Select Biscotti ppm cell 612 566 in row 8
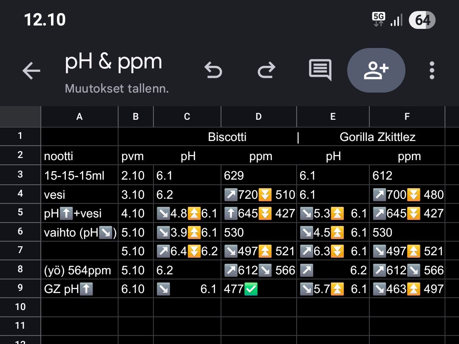The width and height of the screenshot is (459, 344). pyautogui.click(x=258, y=270)
